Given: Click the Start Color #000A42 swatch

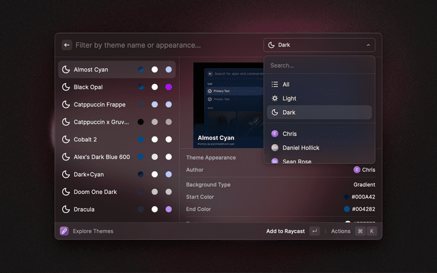Looking at the screenshot, I should click(347, 197).
